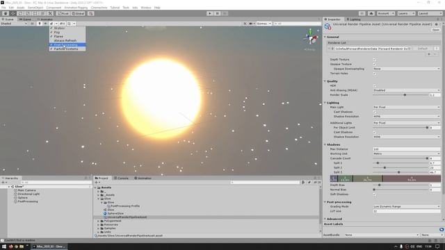The width and height of the screenshot is (445, 250).
Task: Collapse the General section
Action: [325, 37]
